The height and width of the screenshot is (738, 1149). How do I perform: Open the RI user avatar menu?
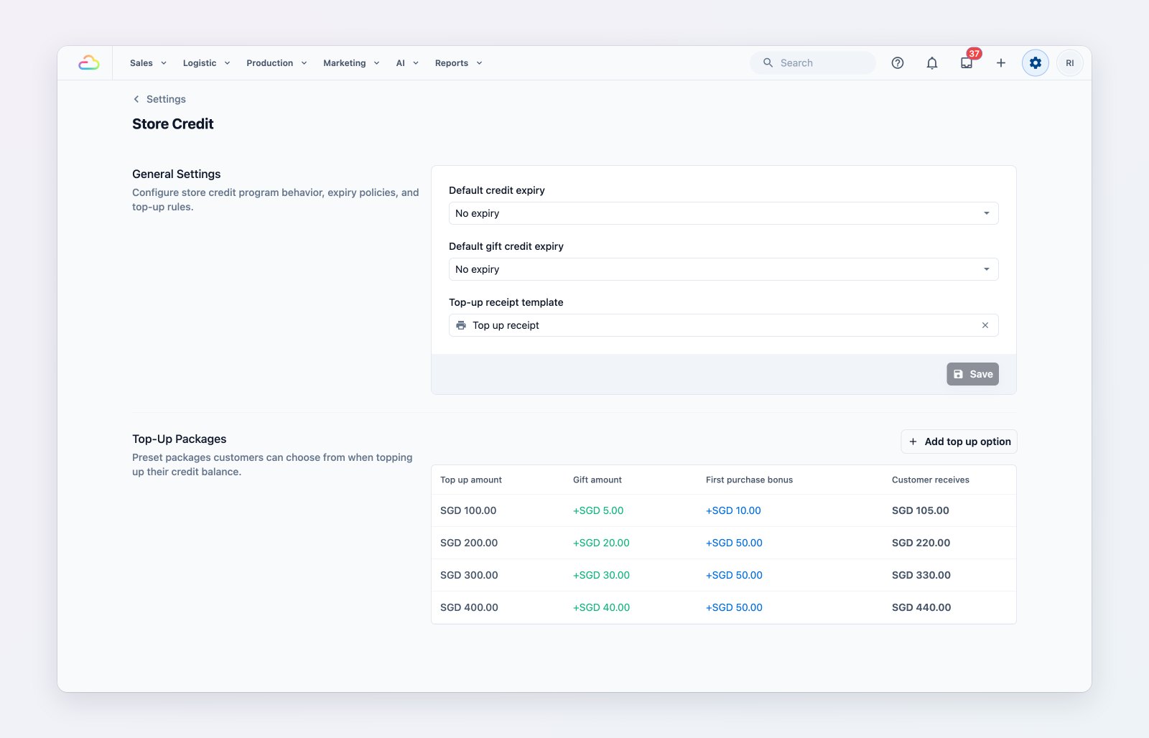1070,63
